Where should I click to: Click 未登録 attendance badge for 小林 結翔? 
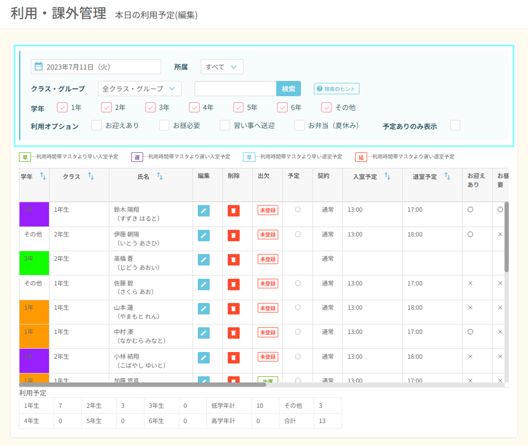(x=268, y=357)
